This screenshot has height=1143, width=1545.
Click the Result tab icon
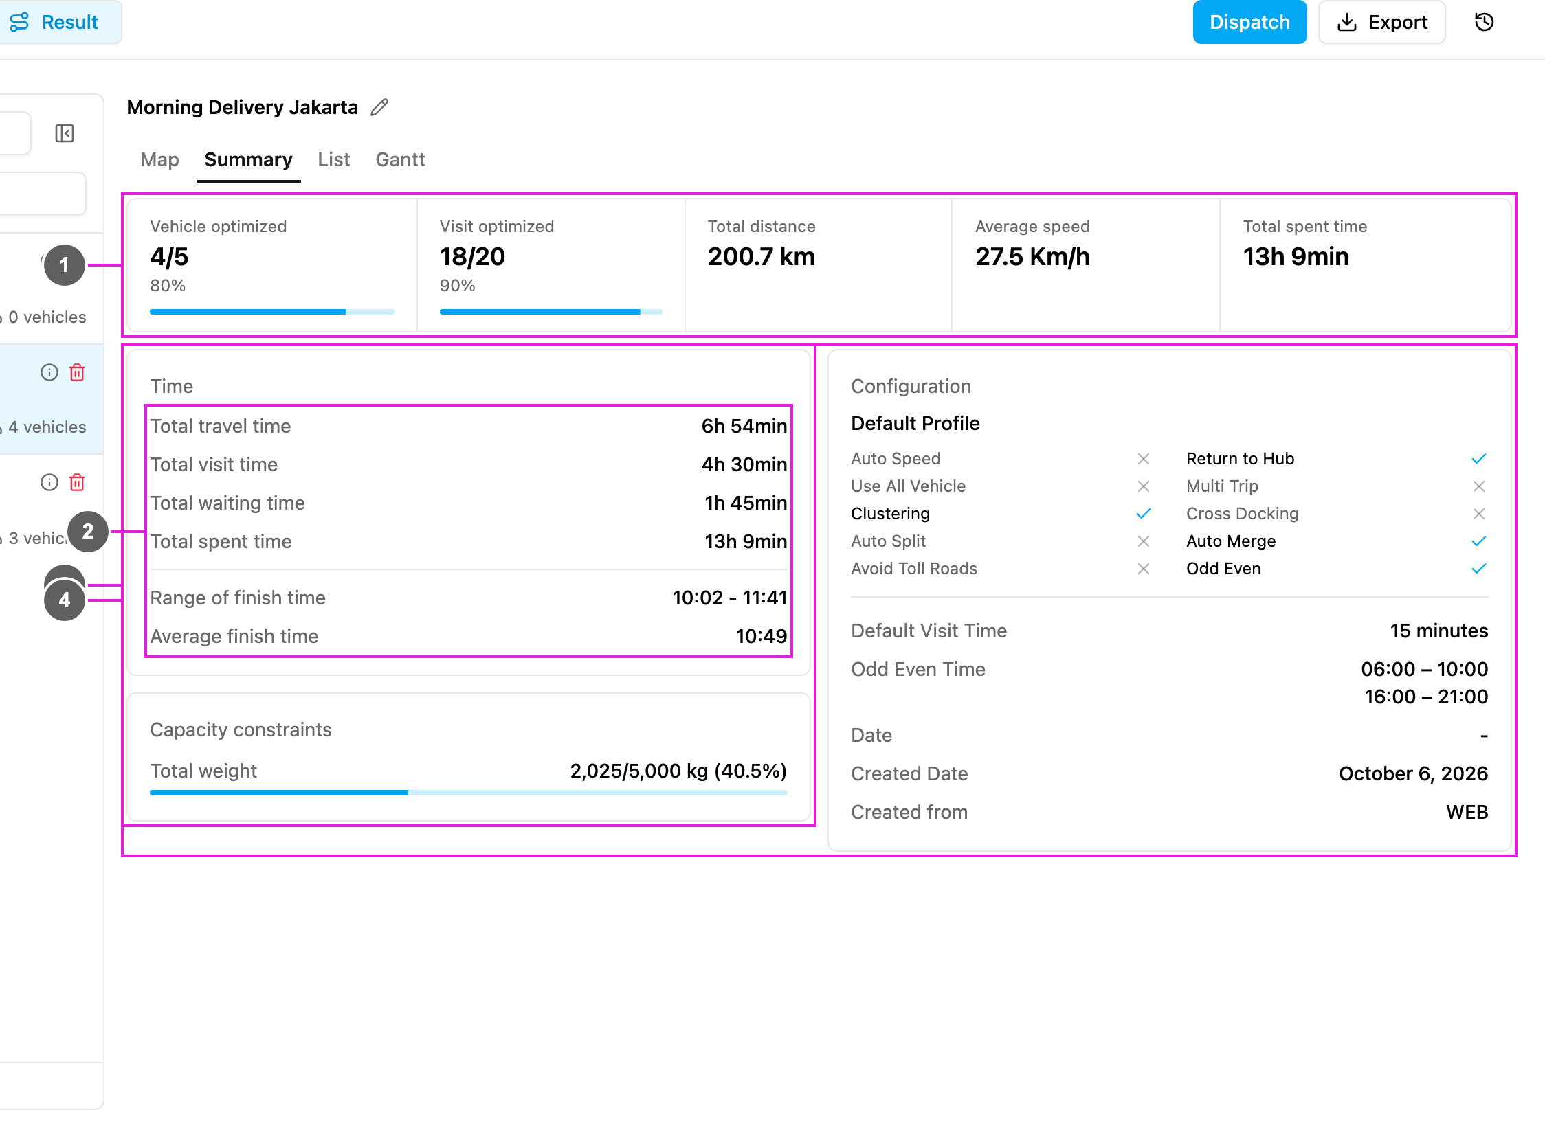[x=19, y=22]
